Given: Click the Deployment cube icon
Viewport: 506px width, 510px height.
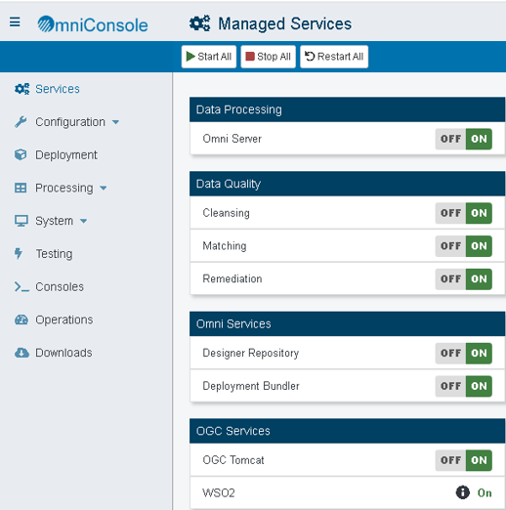Looking at the screenshot, I should (21, 154).
